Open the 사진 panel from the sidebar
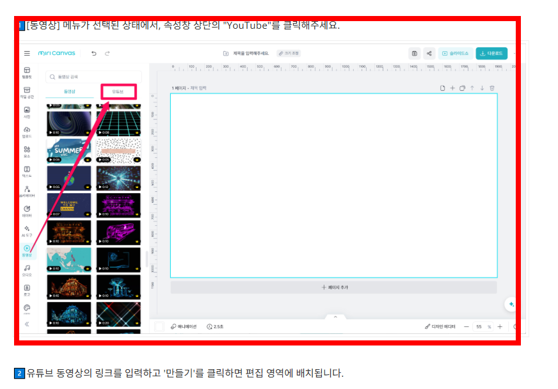The height and width of the screenshot is (389, 558). (26, 112)
